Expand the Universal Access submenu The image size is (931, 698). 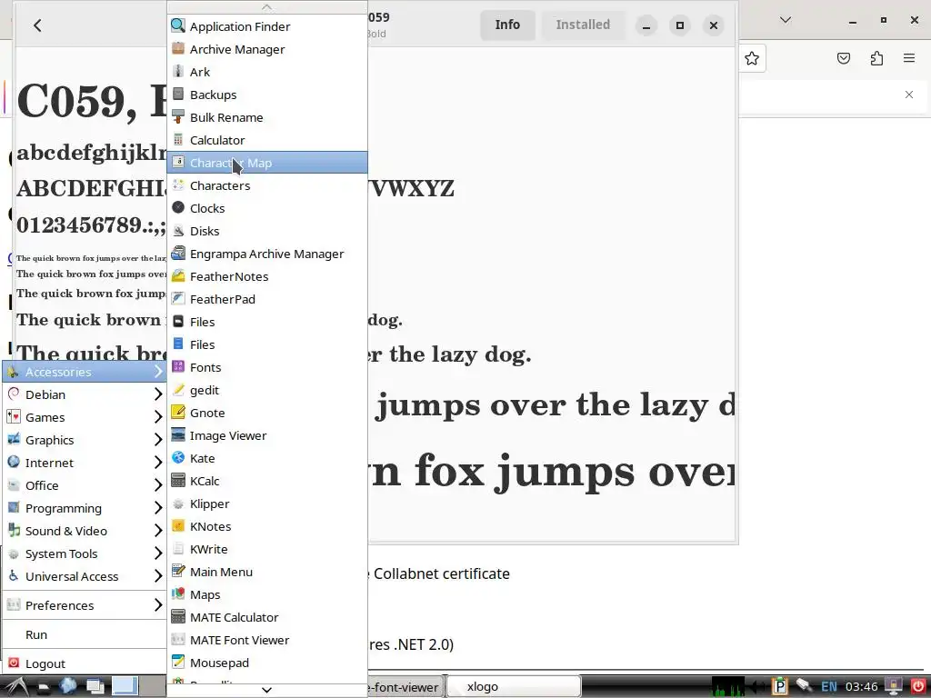85,576
